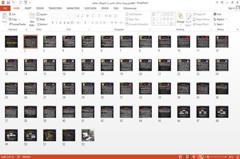Click Slide Sorter view icon in status bar

click(x=187, y=157)
